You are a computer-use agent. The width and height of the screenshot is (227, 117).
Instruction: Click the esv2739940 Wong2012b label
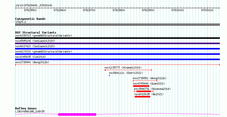click(32, 62)
